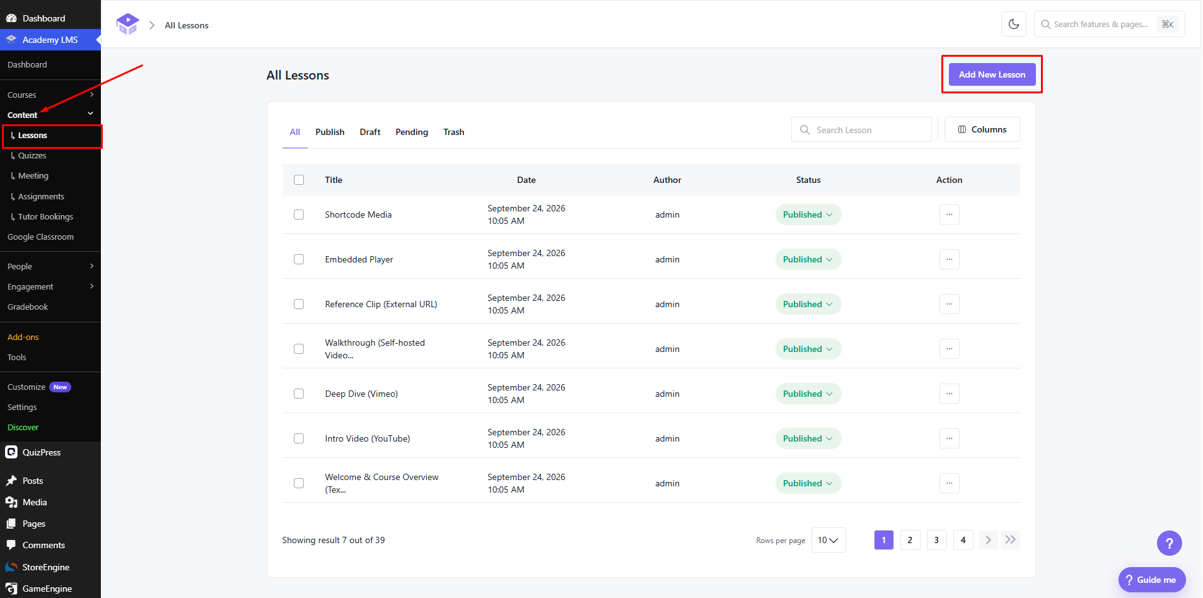The width and height of the screenshot is (1203, 598).
Task: Switch to the Pending tab
Action: point(412,132)
